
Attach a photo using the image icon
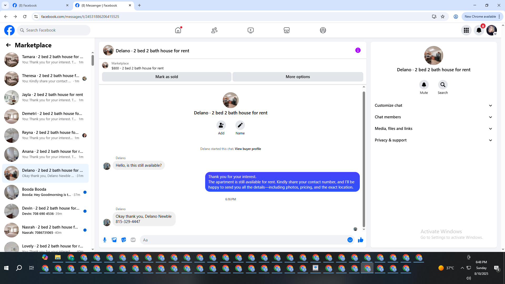[x=114, y=240]
